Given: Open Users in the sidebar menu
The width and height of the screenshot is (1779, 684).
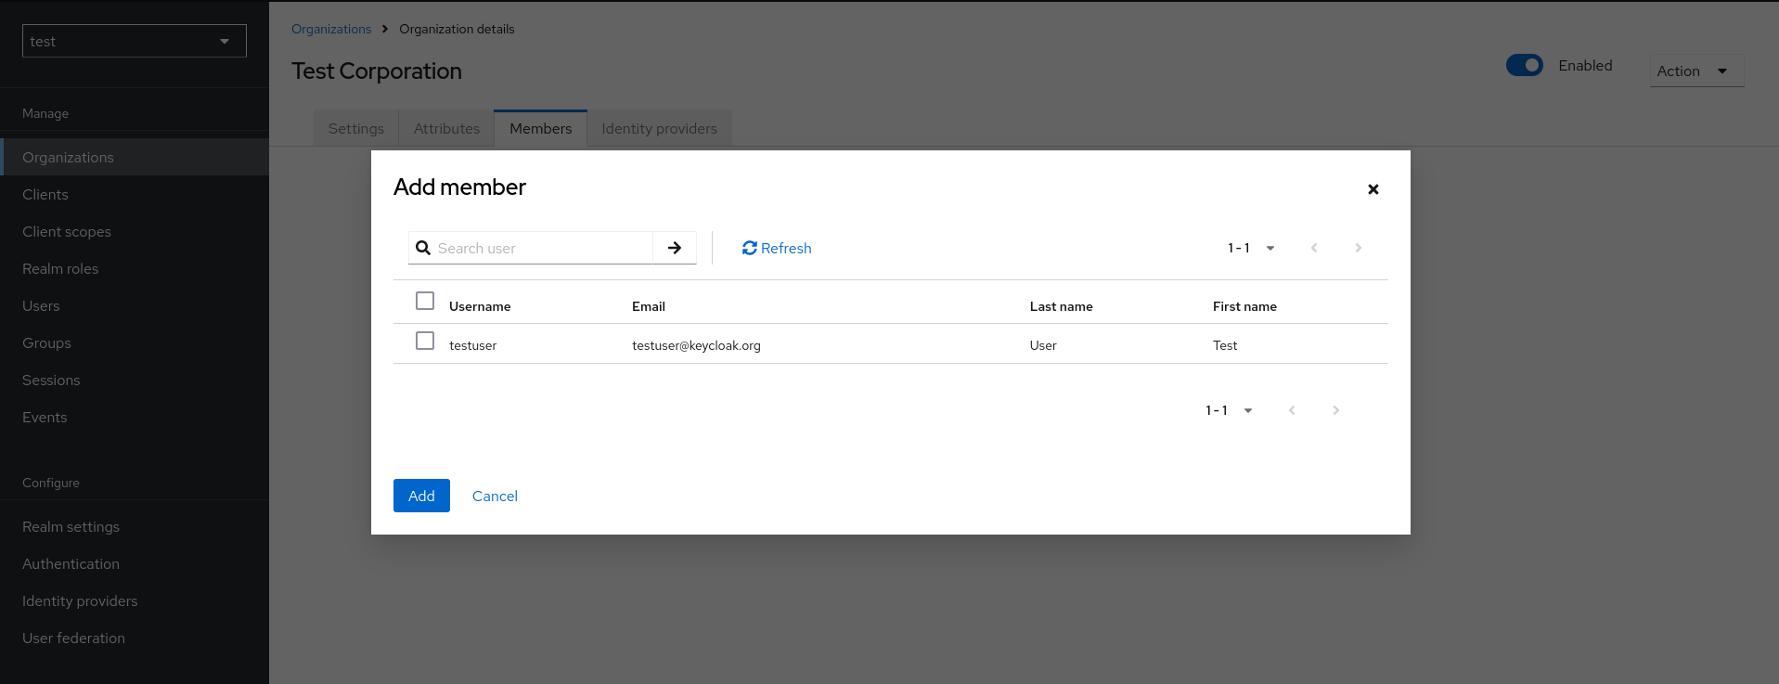Looking at the screenshot, I should tap(41, 305).
